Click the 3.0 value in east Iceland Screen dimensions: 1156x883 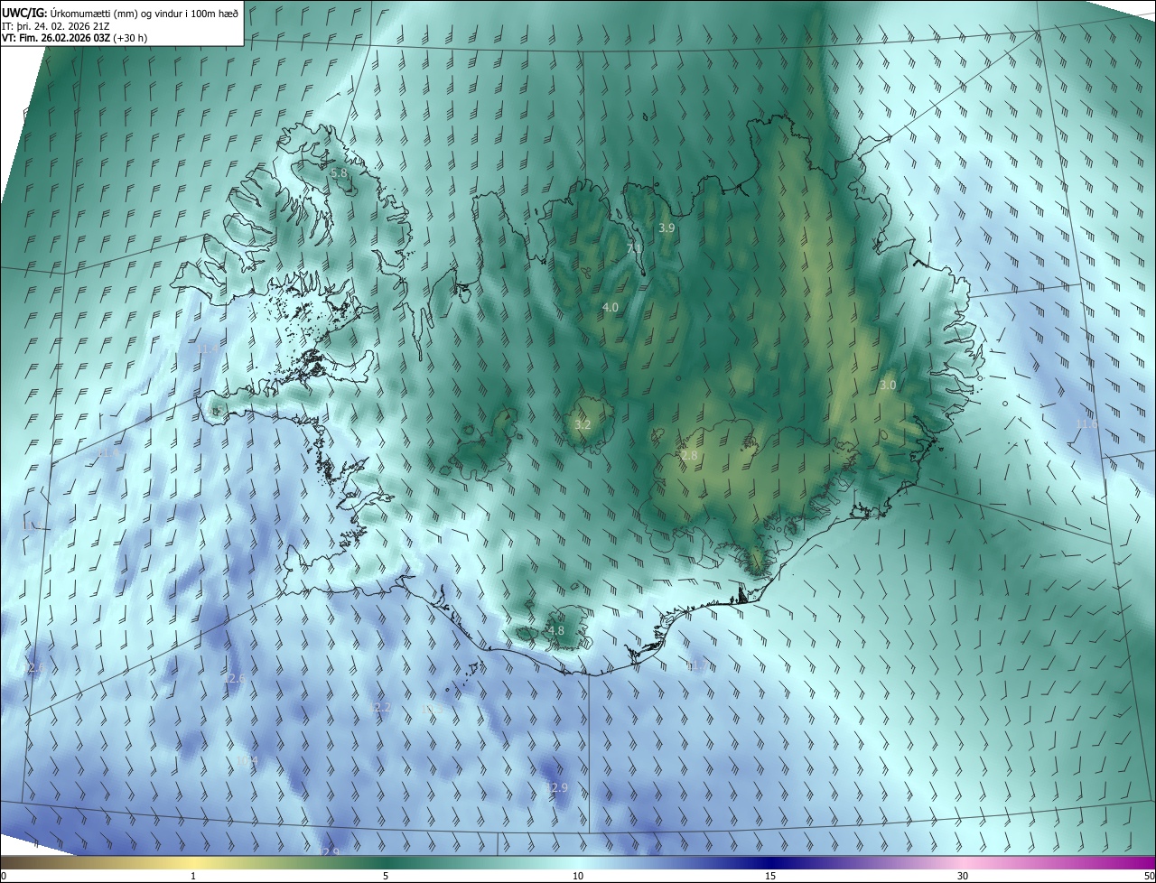pos(888,385)
